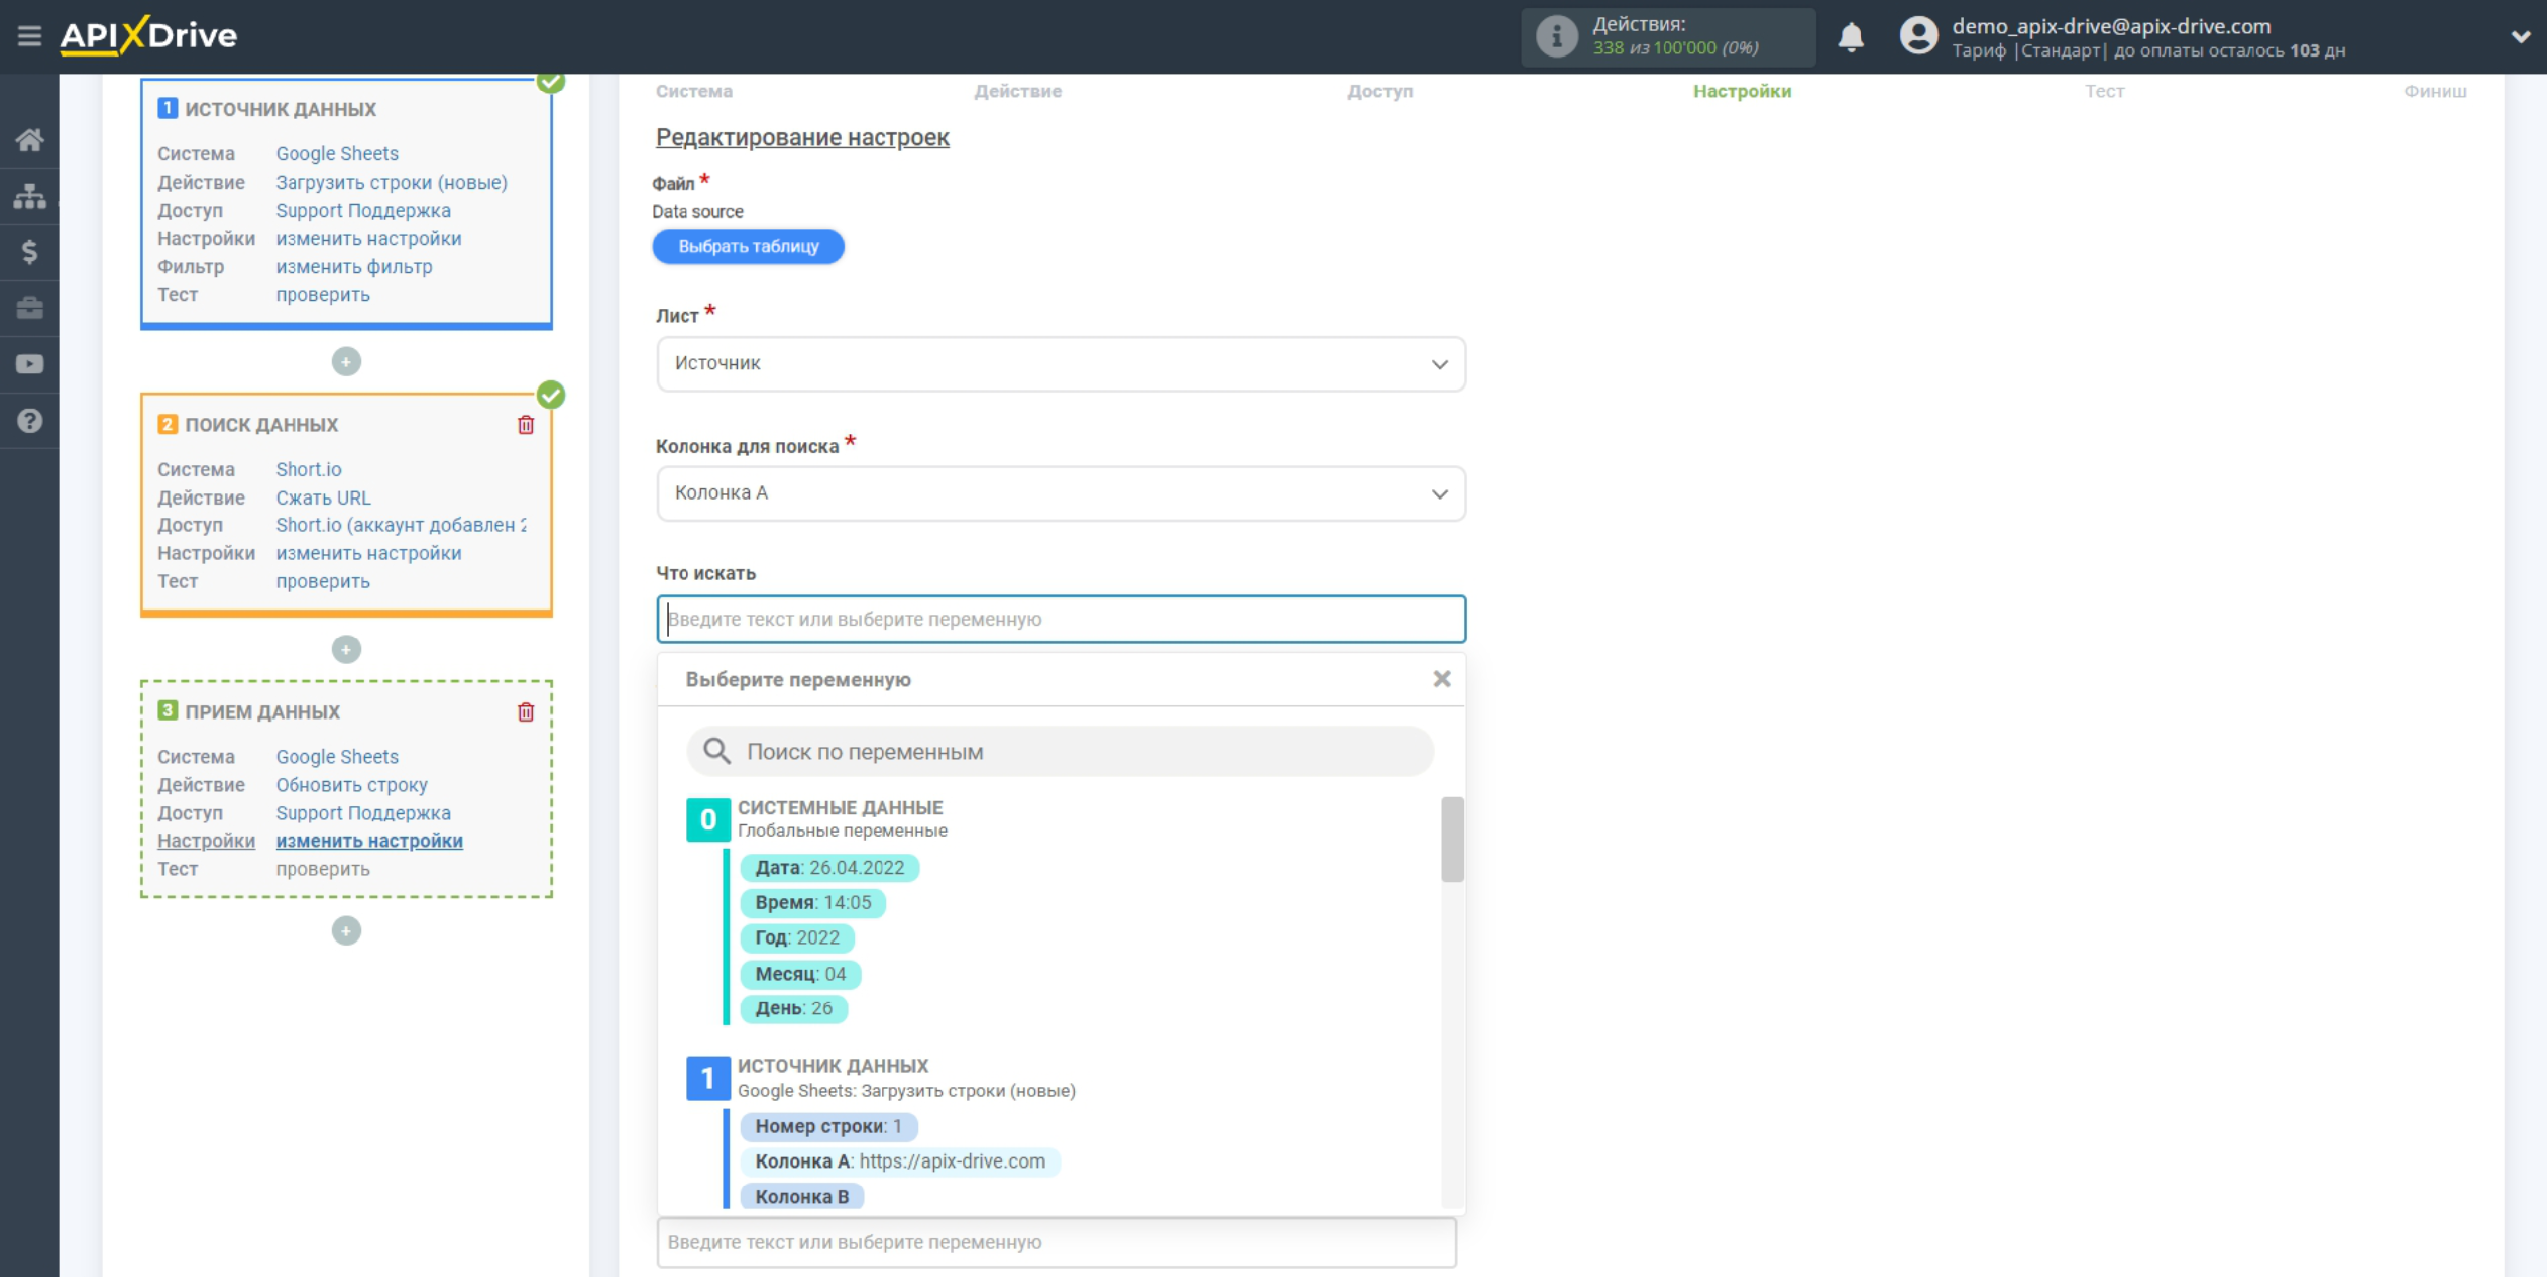Click изменить фильтр link
Image resolution: width=2547 pixels, height=1277 pixels.
tap(354, 267)
